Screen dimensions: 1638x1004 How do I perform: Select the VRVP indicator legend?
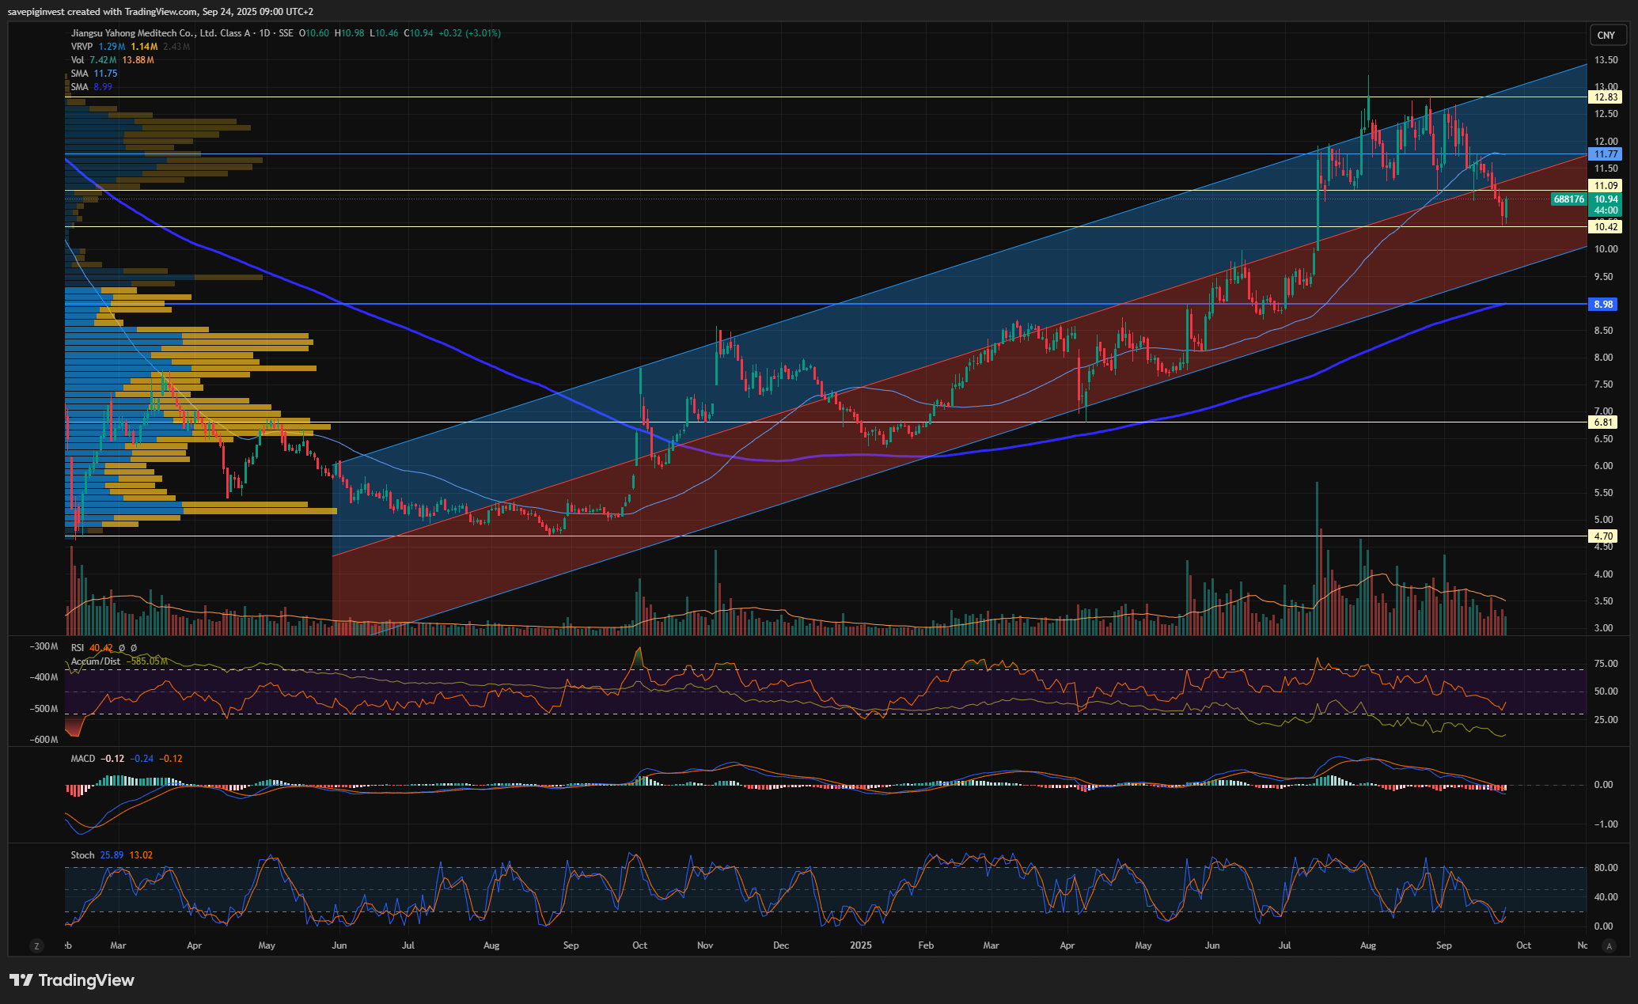(82, 47)
